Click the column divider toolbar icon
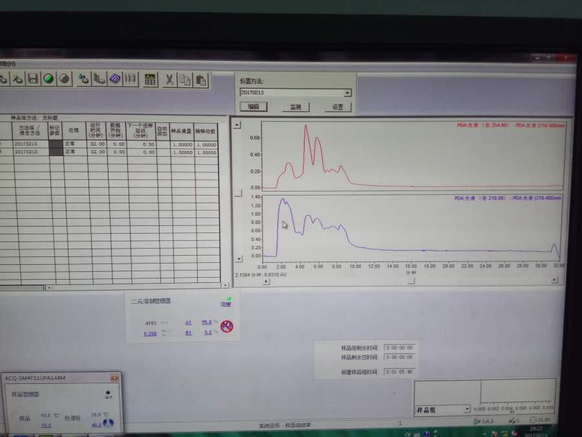Screen dimensions: 582x437 [x=130, y=80]
